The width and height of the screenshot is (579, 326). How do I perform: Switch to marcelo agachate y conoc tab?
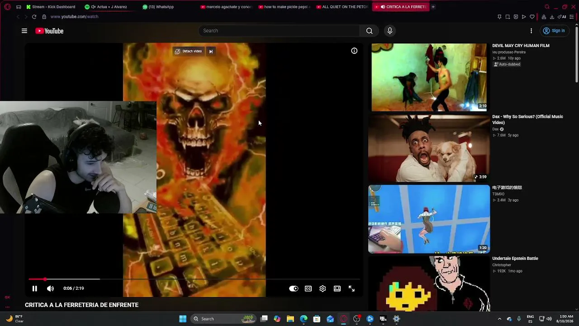click(227, 7)
